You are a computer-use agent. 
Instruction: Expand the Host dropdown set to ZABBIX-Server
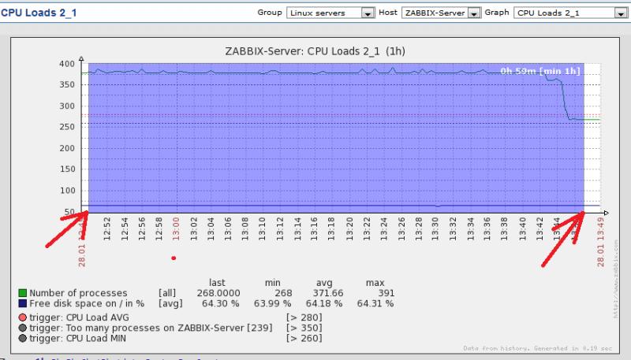(x=440, y=13)
